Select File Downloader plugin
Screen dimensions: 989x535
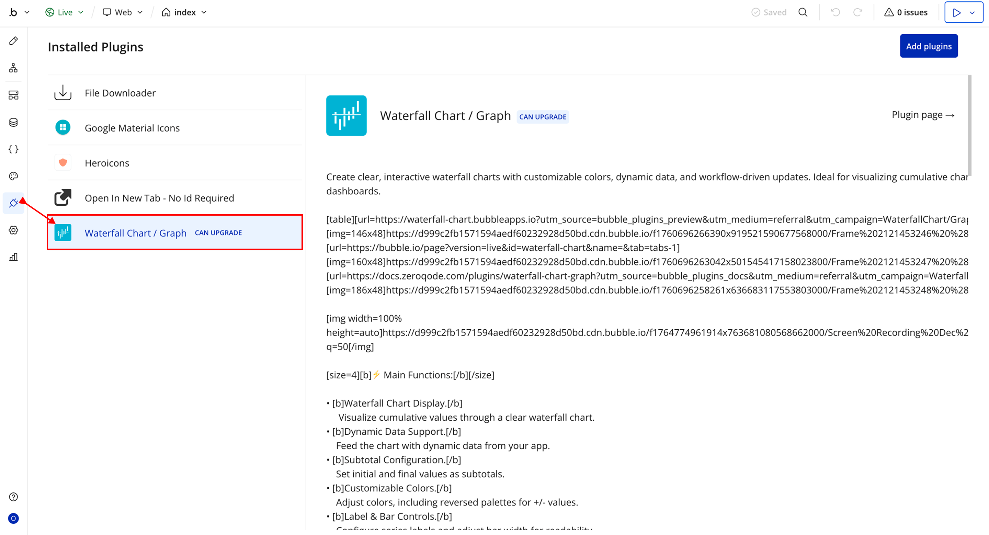pyautogui.click(x=120, y=93)
